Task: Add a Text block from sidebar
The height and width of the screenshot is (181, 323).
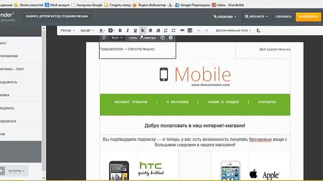Action: [x=21, y=43]
